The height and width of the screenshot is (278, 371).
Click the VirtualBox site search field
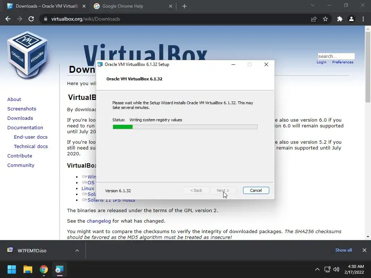(x=336, y=56)
